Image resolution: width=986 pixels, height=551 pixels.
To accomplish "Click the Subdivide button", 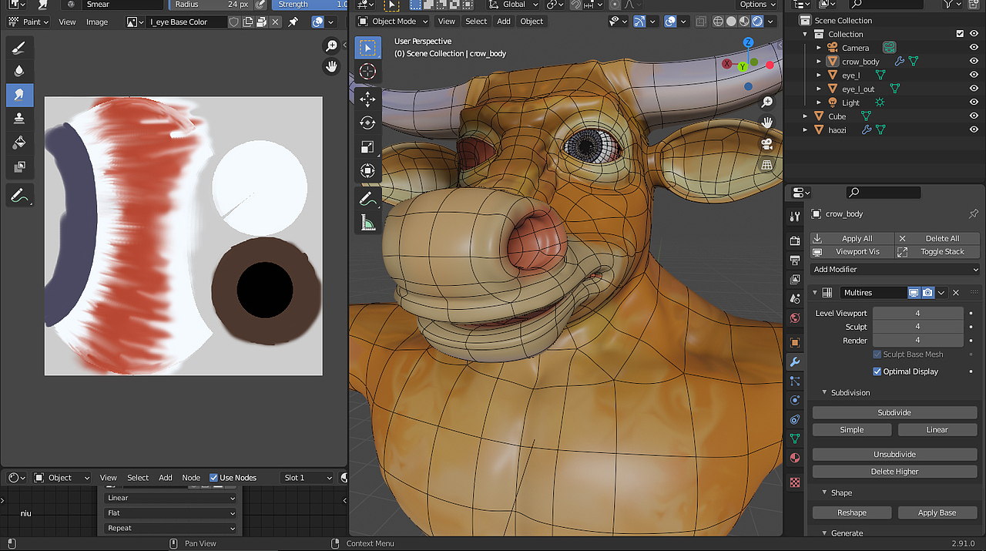I will click(x=894, y=412).
